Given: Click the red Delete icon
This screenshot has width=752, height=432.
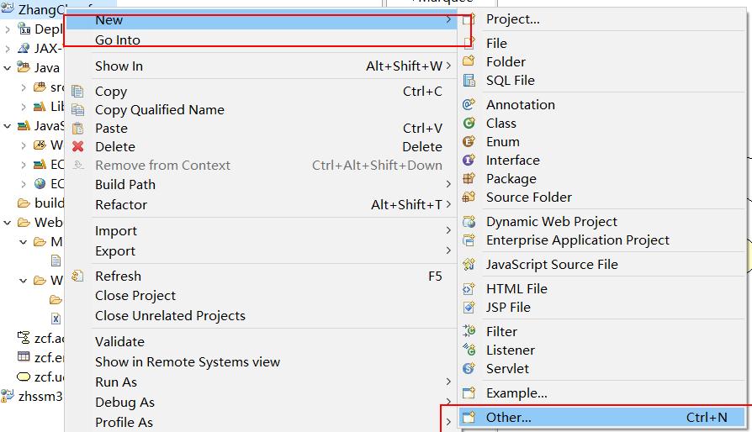Looking at the screenshot, I should coord(78,147).
